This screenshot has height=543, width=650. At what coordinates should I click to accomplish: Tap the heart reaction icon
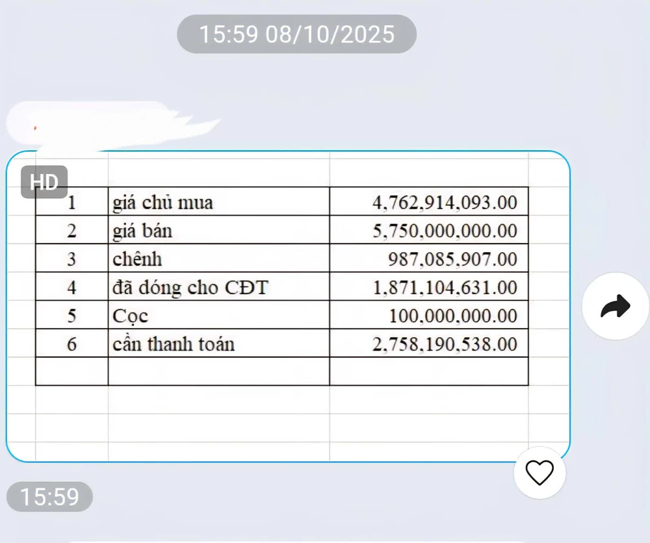[x=539, y=472]
